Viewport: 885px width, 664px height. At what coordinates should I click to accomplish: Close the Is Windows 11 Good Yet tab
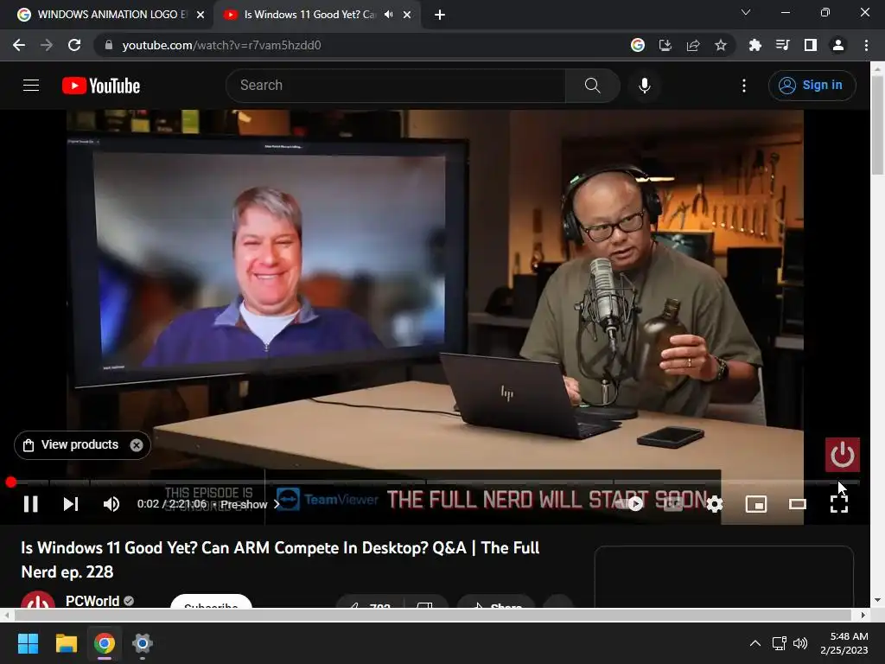coord(407,15)
